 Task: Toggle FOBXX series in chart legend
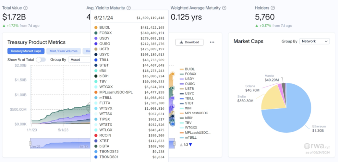click(x=188, y=74)
